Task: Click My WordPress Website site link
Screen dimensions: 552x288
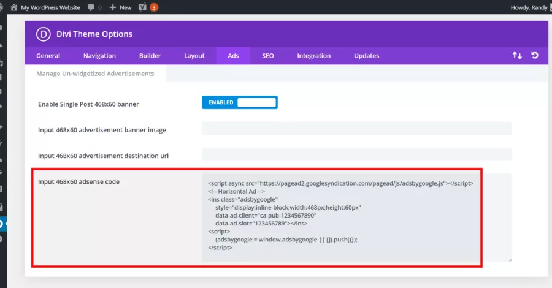Action: pyautogui.click(x=51, y=7)
